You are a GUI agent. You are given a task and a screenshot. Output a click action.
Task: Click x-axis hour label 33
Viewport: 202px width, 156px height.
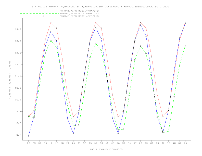click(90, 143)
